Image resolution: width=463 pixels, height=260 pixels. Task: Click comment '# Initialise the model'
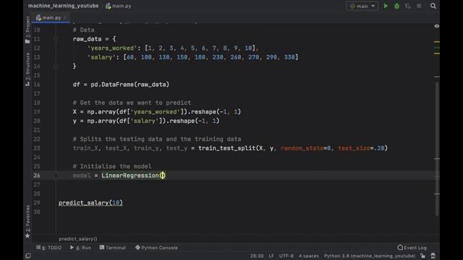click(x=112, y=166)
